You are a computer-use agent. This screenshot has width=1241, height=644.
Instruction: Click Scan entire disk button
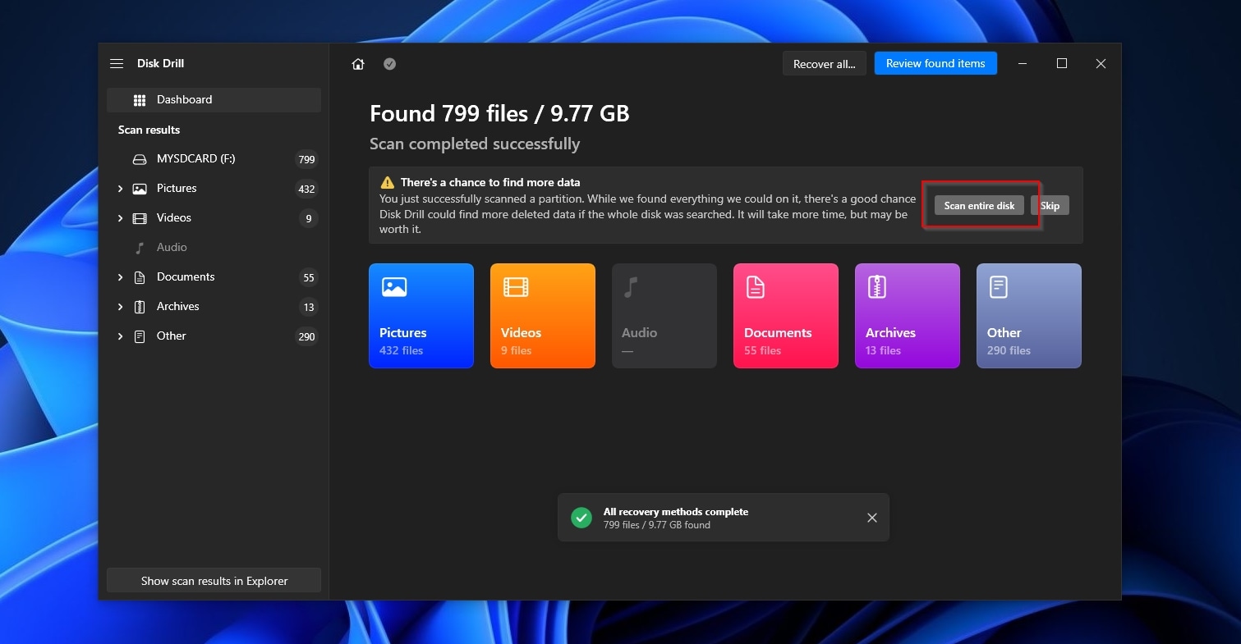coord(979,205)
